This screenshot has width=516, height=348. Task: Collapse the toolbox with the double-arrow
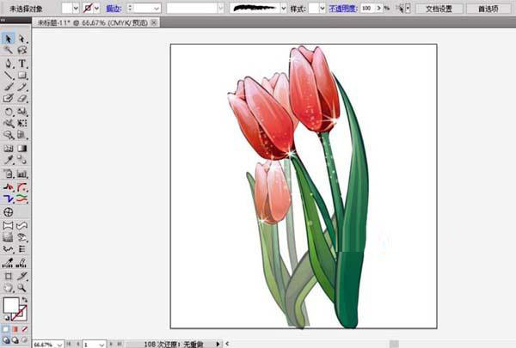3,20
